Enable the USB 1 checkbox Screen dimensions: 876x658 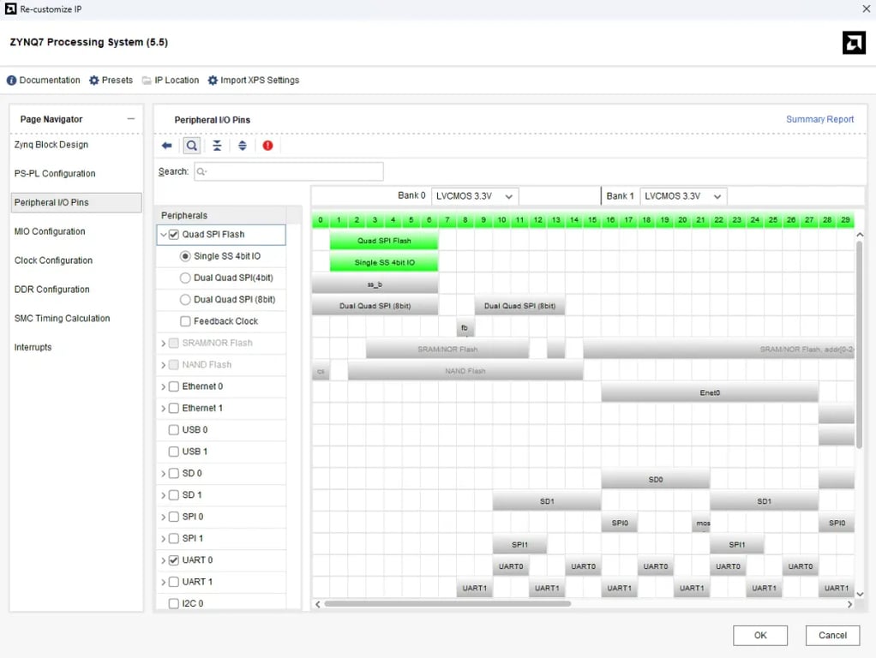pyautogui.click(x=174, y=452)
